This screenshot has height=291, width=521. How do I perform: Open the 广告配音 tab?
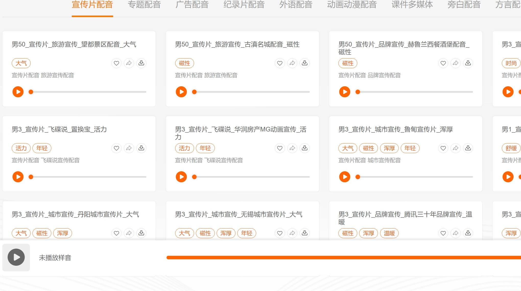[192, 5]
